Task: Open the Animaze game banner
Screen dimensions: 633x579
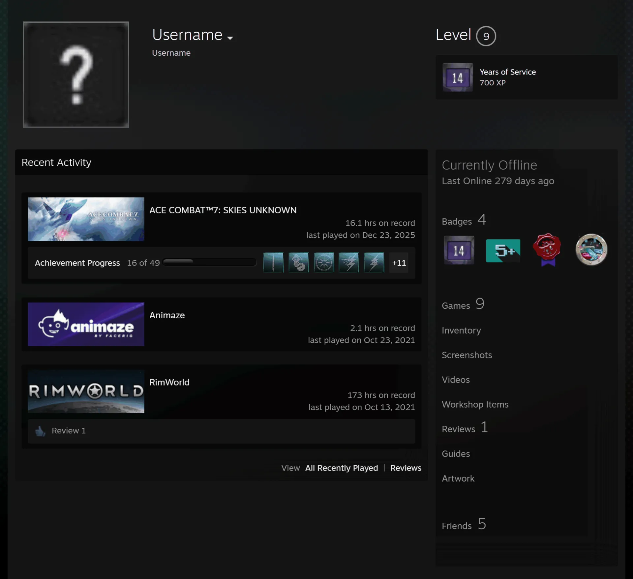Action: (86, 324)
